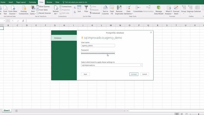Open Advanced filter options
204x115 pixels.
click(95, 13)
